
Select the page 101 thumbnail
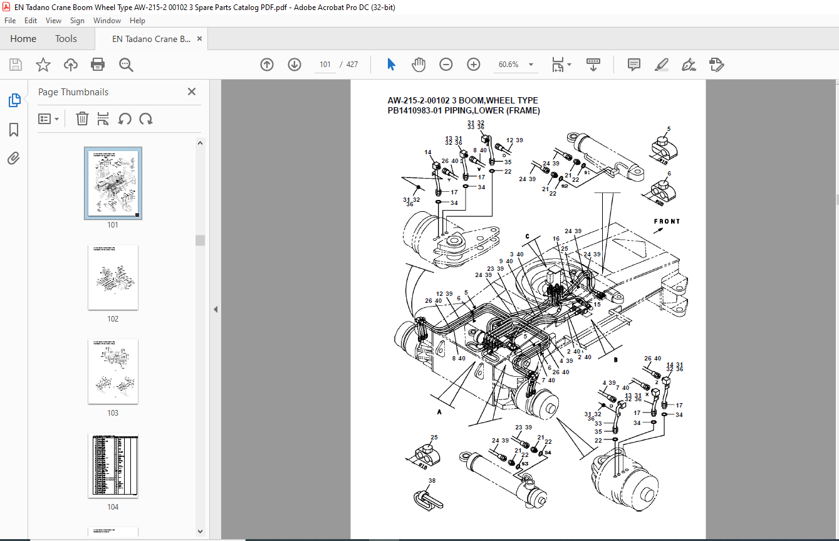113,183
